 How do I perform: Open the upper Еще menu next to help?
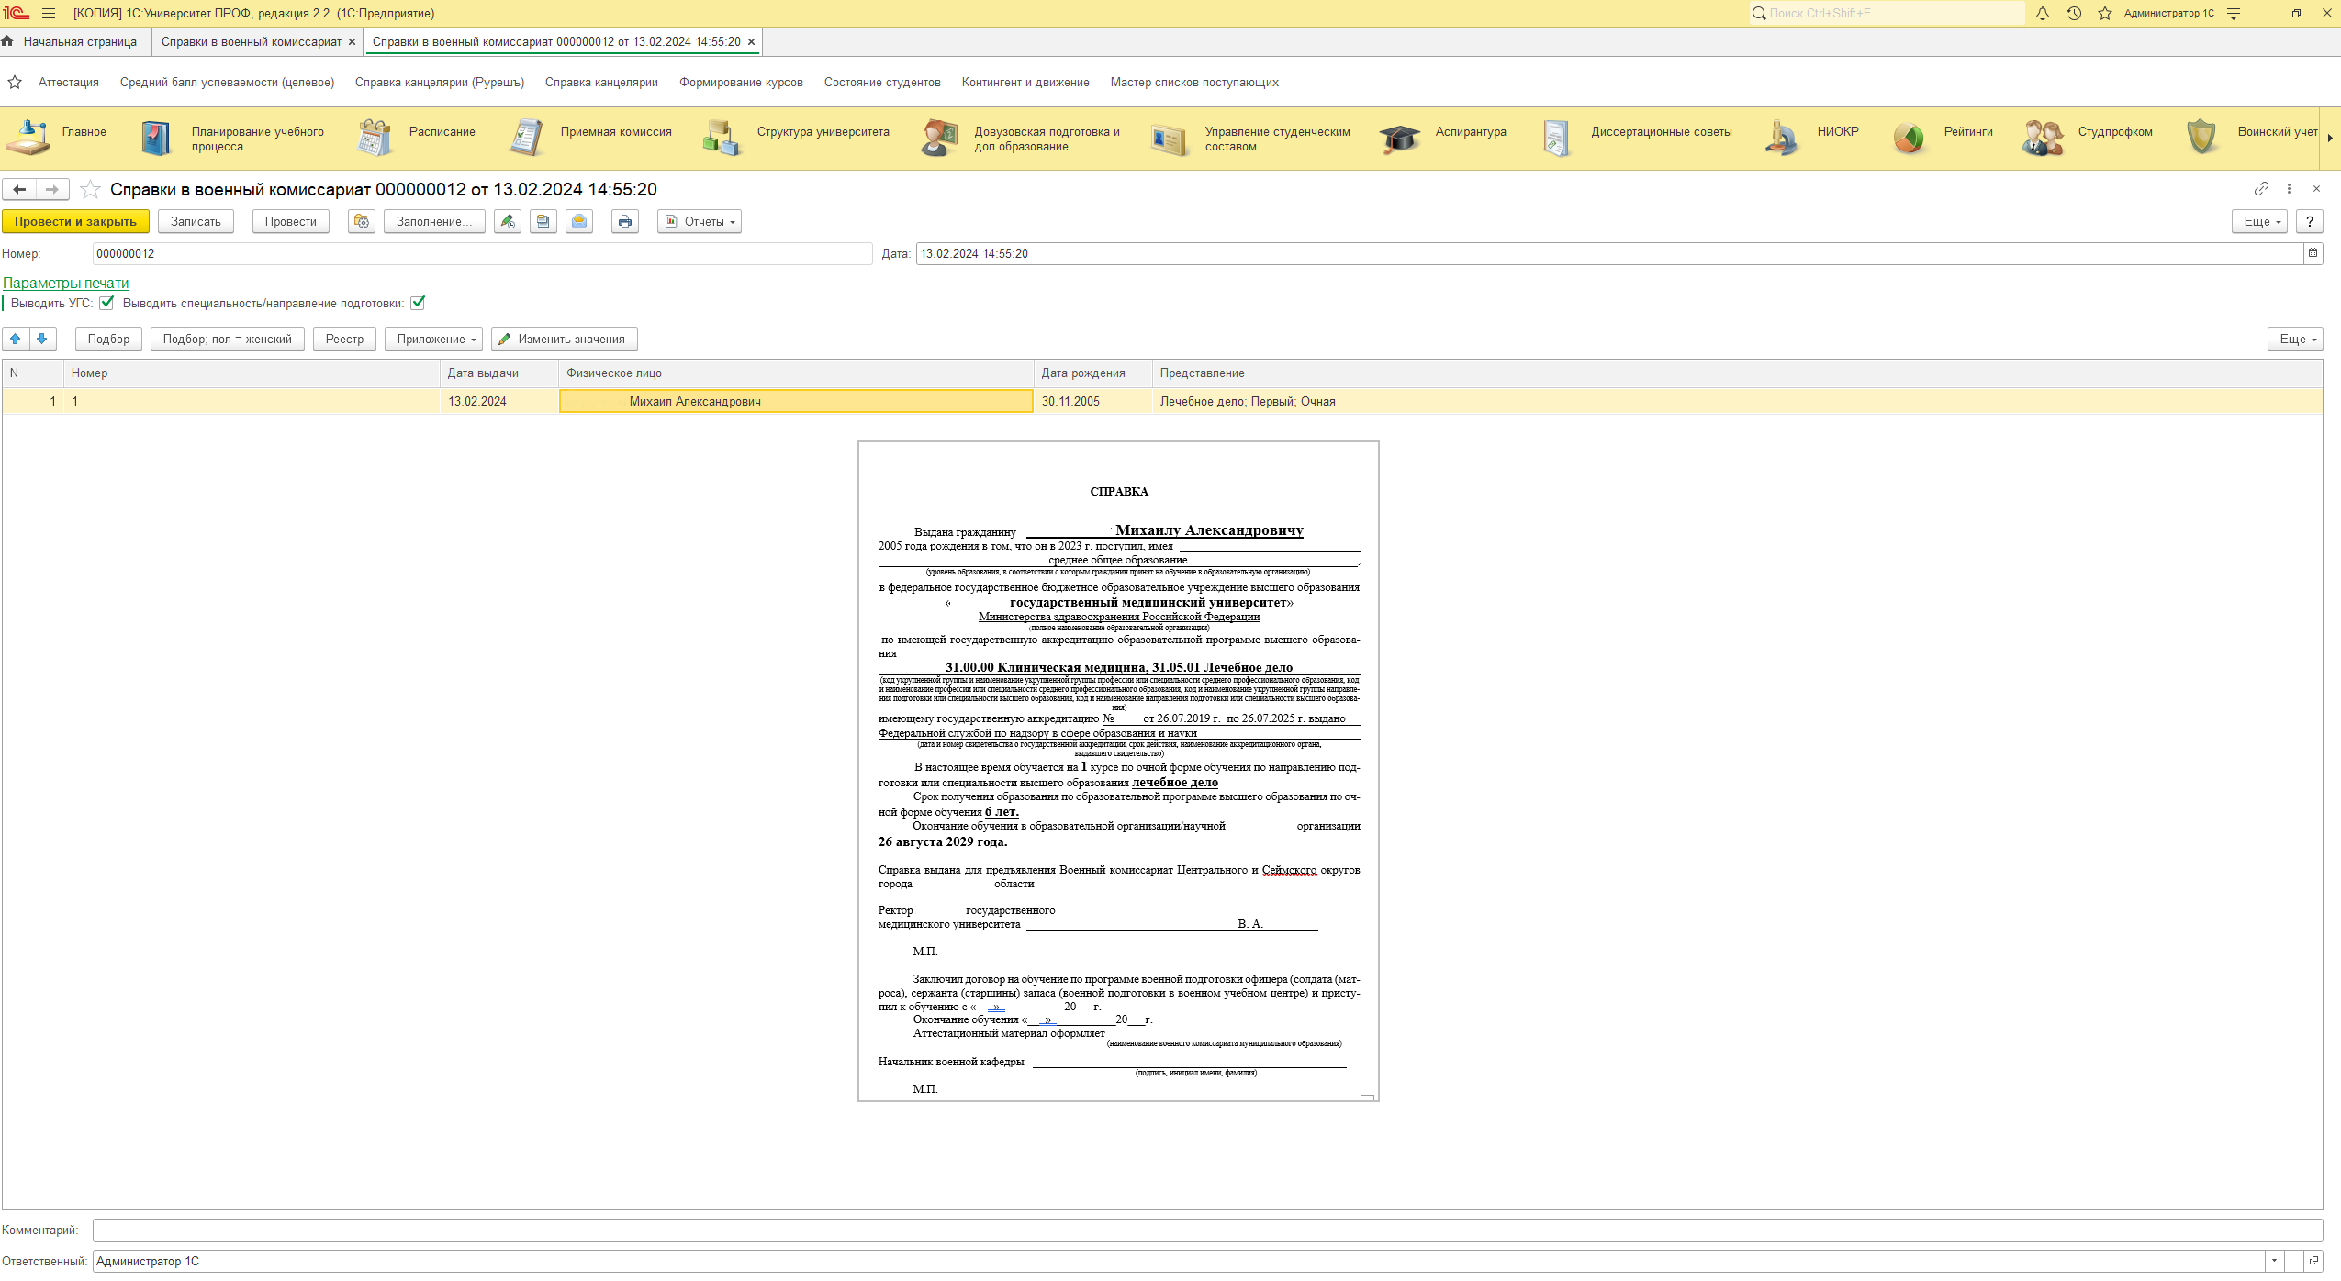(x=2259, y=221)
